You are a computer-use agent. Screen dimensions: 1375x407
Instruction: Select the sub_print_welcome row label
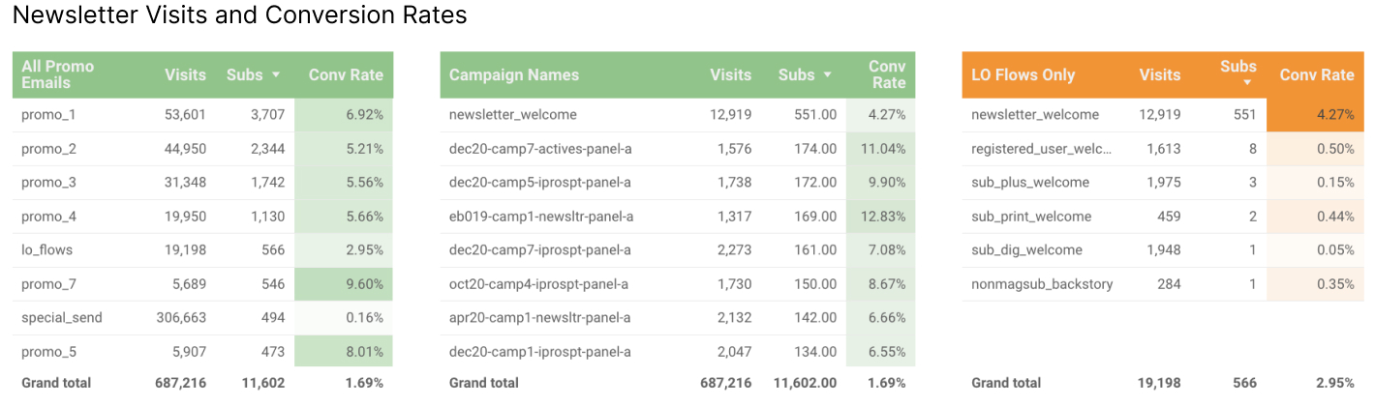tap(1030, 217)
